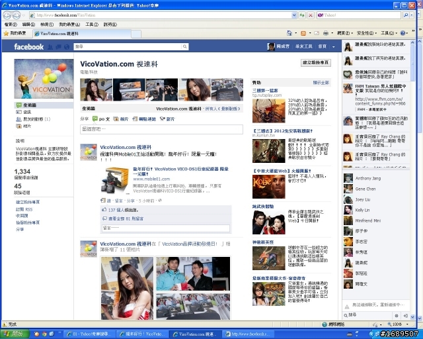The width and height of the screenshot is (423, 339).
Task: Open the View menu
Action: [x=47, y=24]
